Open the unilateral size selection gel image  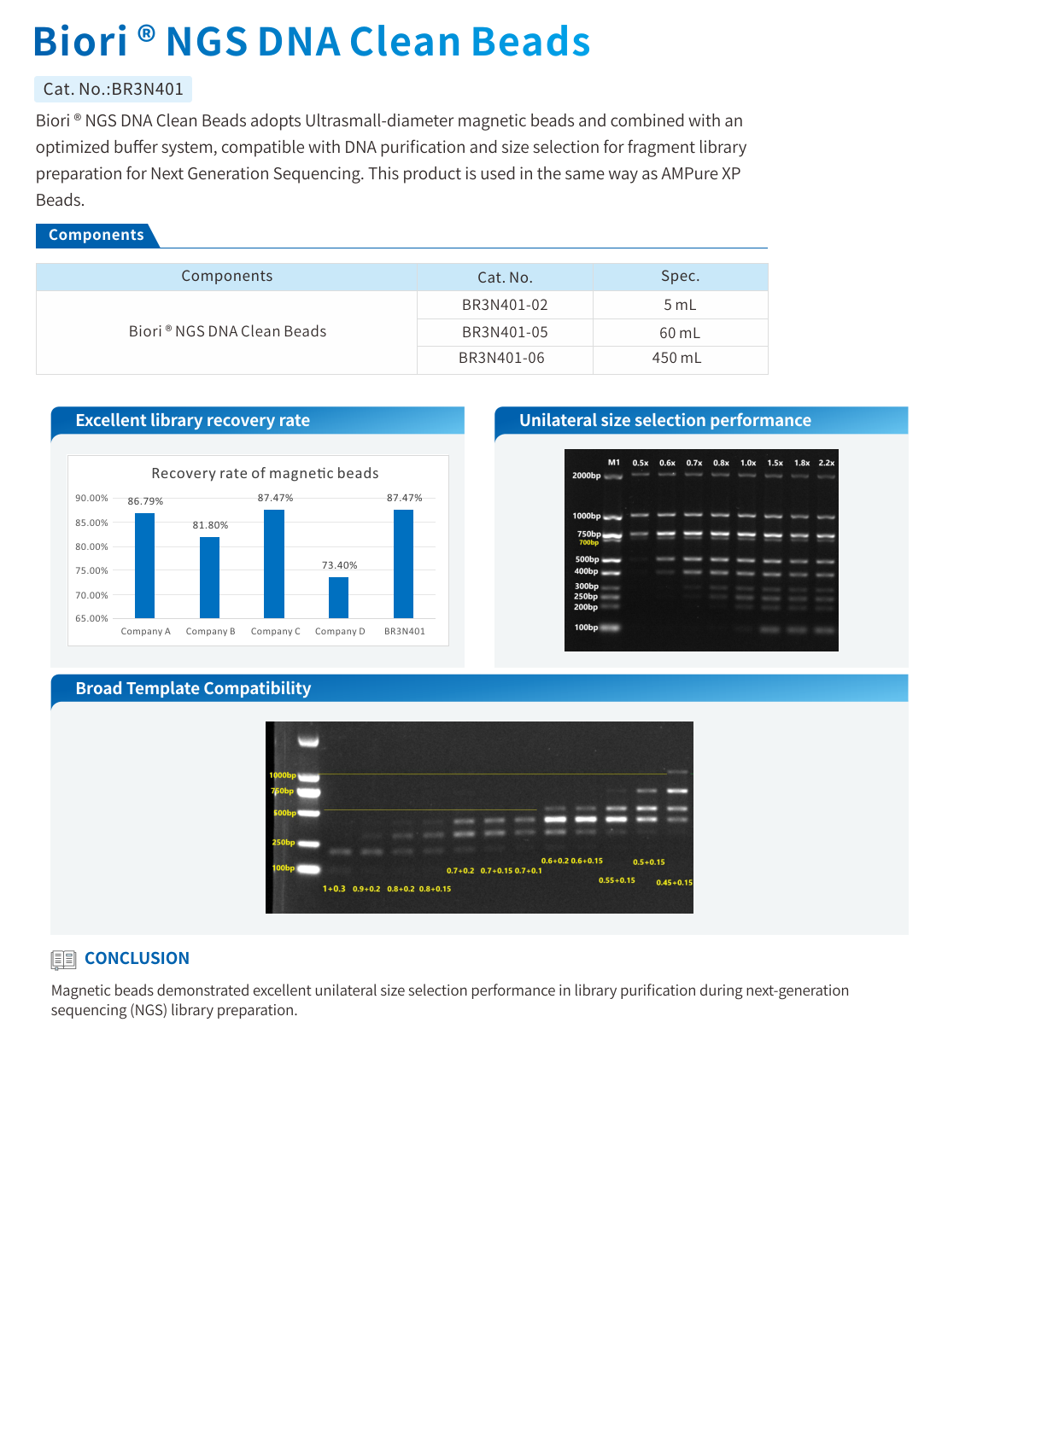pos(701,551)
